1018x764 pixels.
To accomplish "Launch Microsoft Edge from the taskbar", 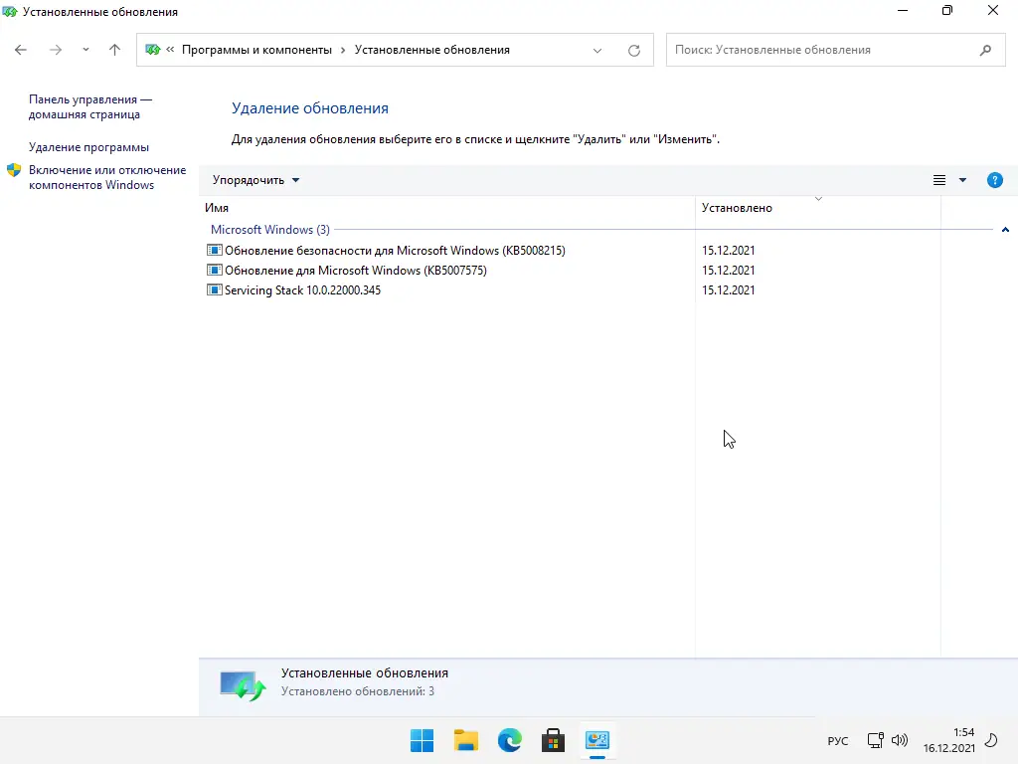I will tap(510, 740).
